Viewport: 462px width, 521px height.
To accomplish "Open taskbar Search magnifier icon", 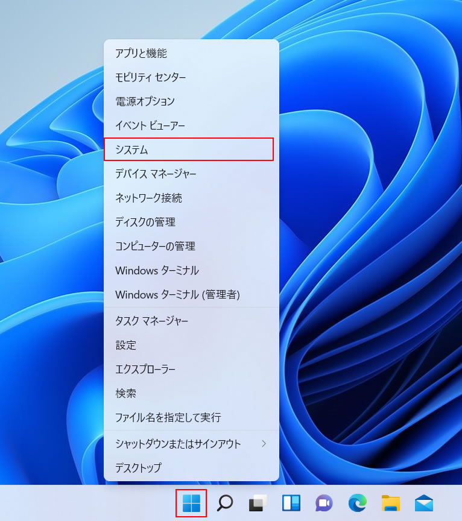I will click(x=225, y=503).
